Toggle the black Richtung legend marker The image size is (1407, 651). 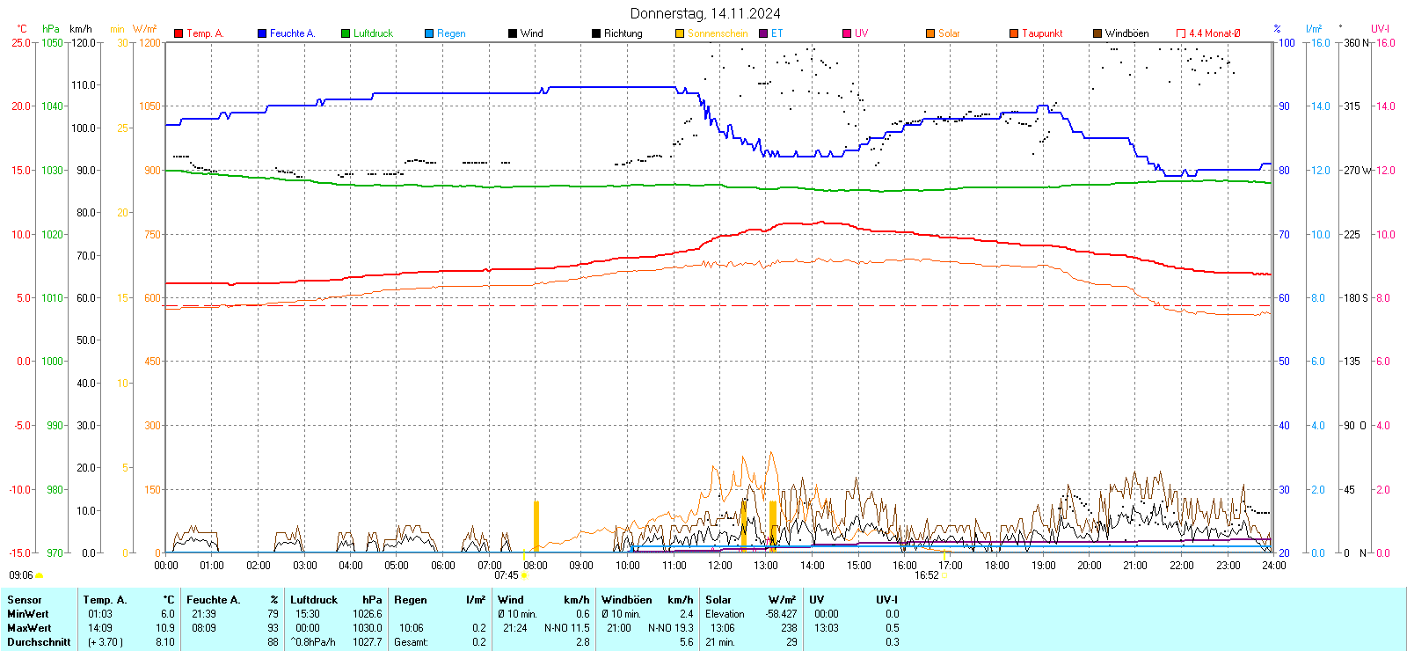596,33
